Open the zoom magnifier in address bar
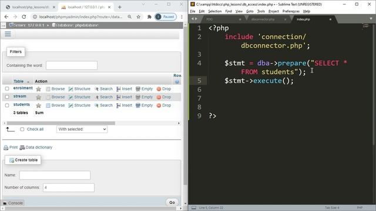The width and height of the screenshot is (376, 211). click(x=129, y=17)
